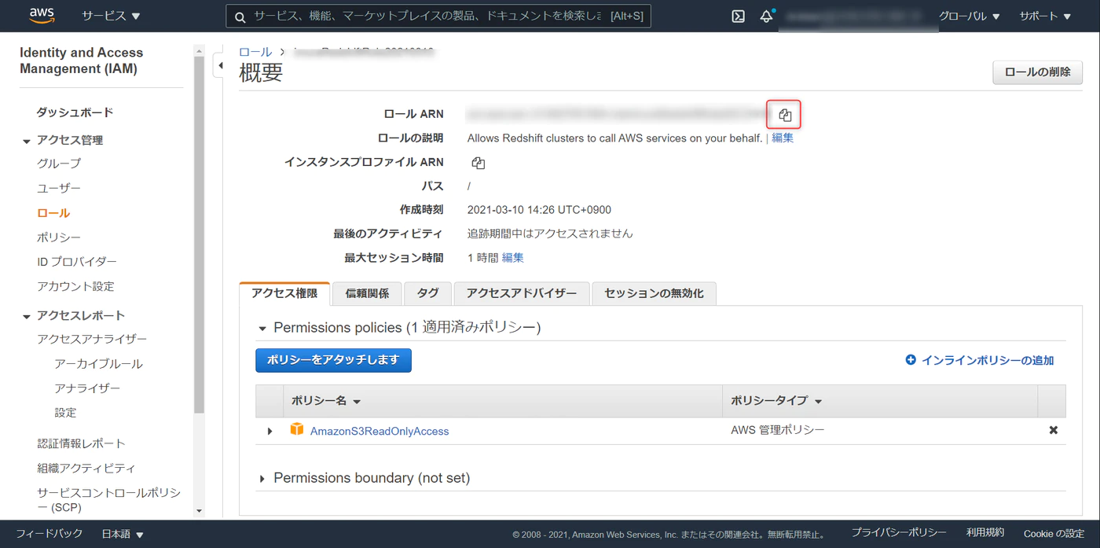Collapse the Permissions policies section
The image size is (1100, 548).
point(262,328)
